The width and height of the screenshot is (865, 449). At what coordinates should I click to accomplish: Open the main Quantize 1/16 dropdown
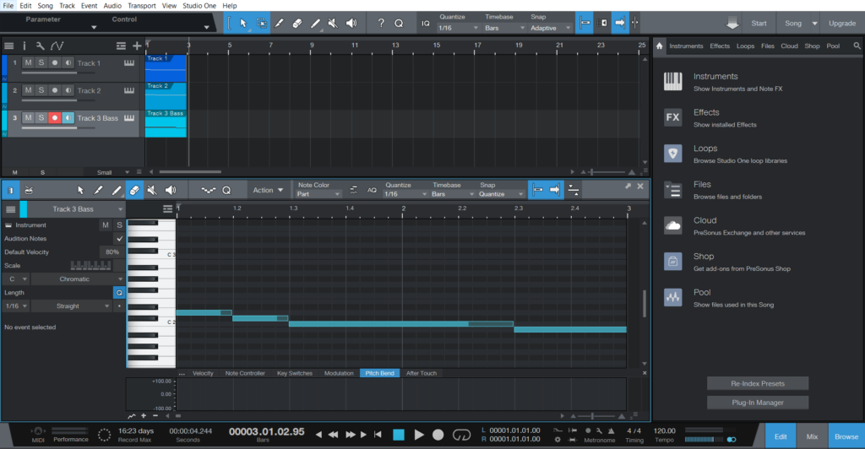pyautogui.click(x=458, y=28)
